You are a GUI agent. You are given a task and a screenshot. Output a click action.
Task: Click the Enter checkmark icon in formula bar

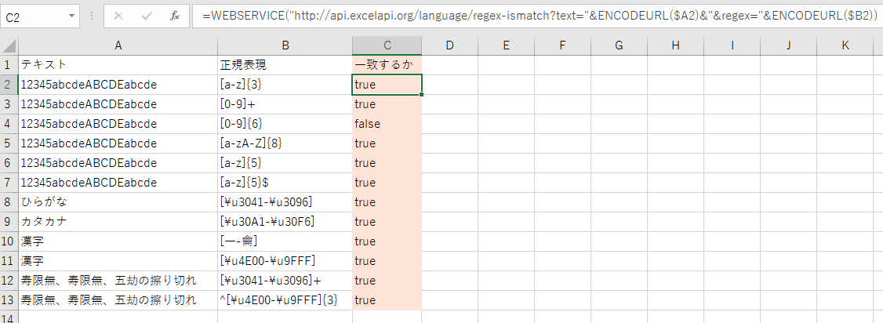[147, 16]
